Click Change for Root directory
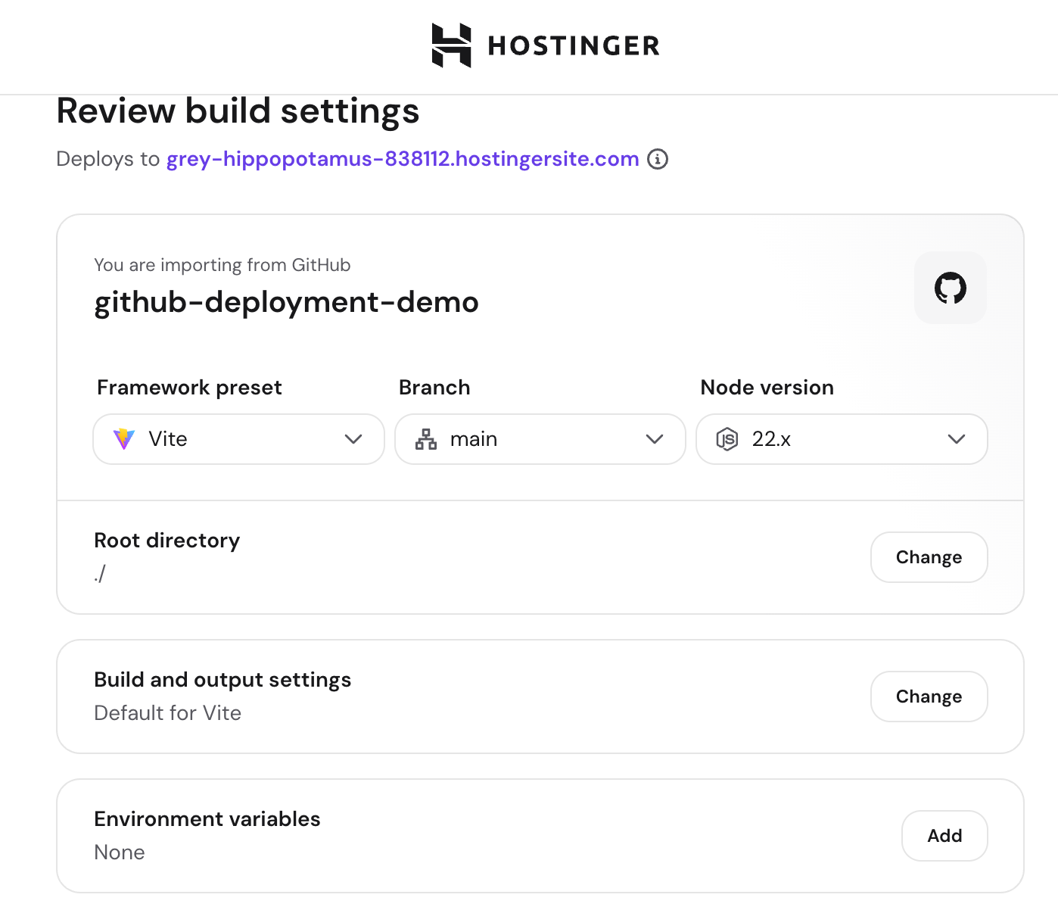Screen dimensions: 1058x907 tap(929, 557)
